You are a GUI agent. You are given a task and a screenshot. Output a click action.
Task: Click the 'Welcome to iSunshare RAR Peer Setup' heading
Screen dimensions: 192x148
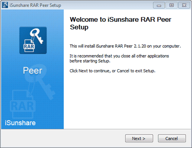pyautogui.click(x=120, y=23)
